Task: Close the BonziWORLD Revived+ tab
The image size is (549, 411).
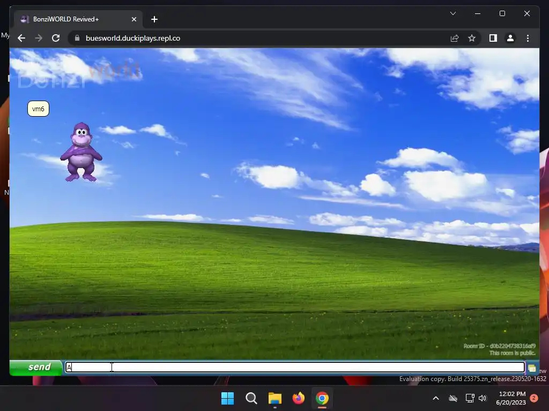Action: [133, 19]
